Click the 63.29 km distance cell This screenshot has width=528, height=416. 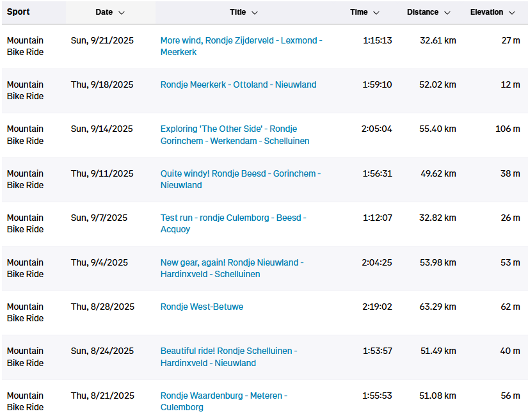[x=437, y=307]
